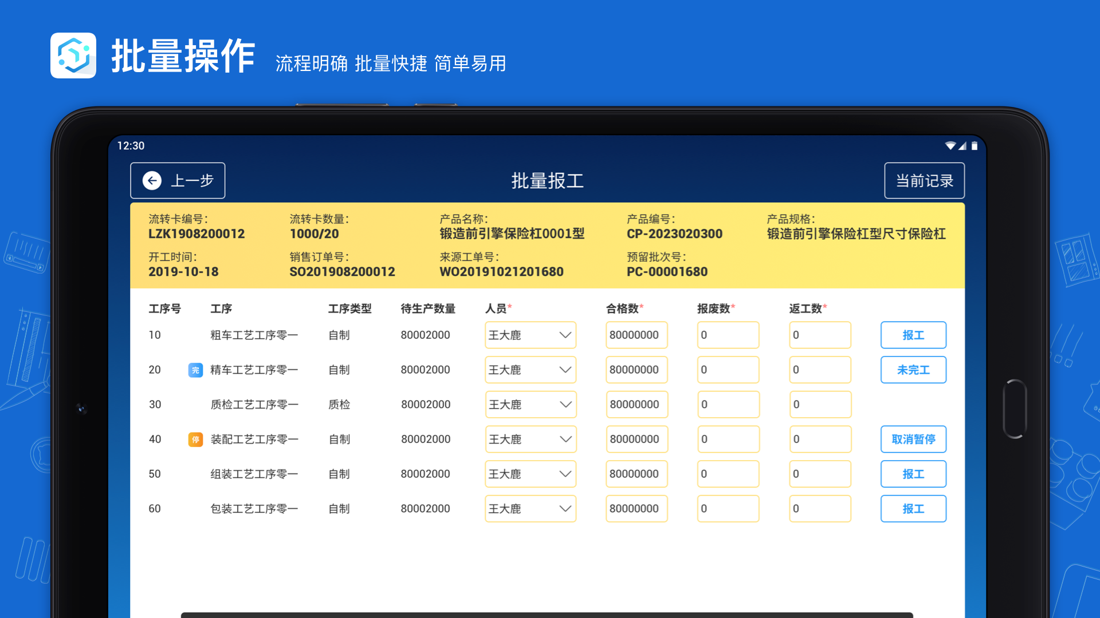Click the 停 badge next to 装配工艺工序零一
Viewport: 1100px width, 618px height.
tap(195, 439)
